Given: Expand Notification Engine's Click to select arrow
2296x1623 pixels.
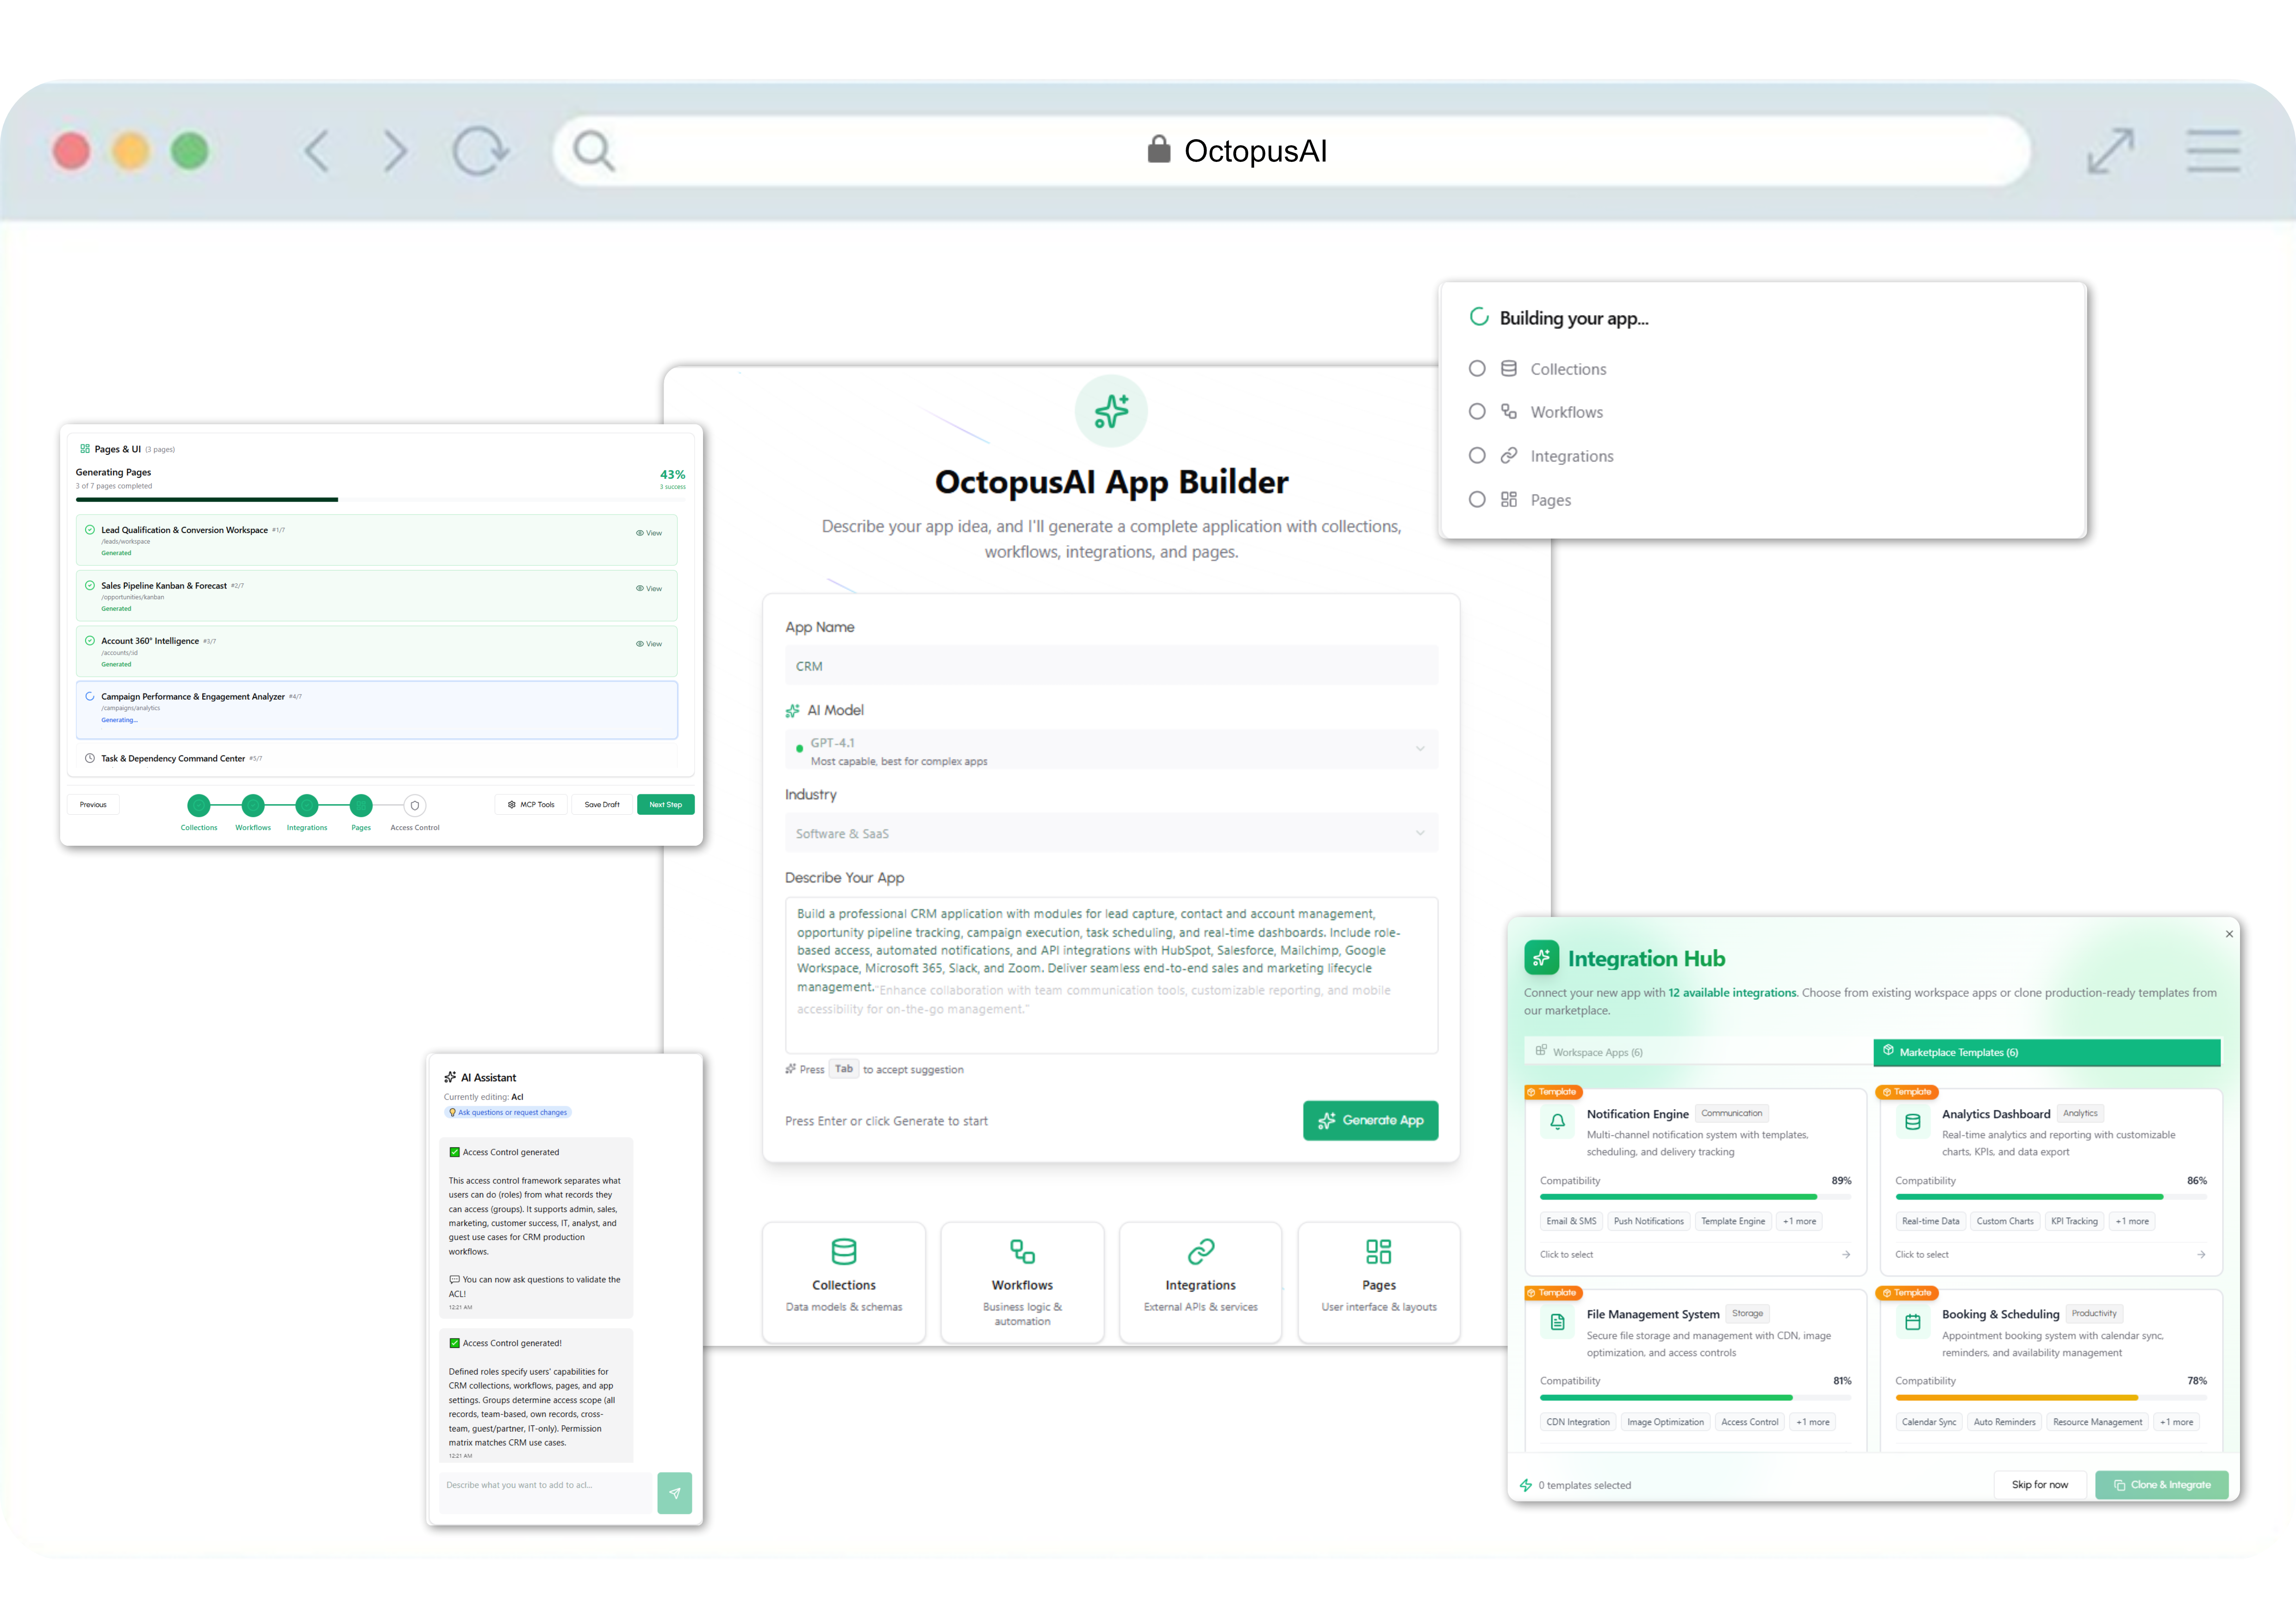Looking at the screenshot, I should point(1845,1254).
